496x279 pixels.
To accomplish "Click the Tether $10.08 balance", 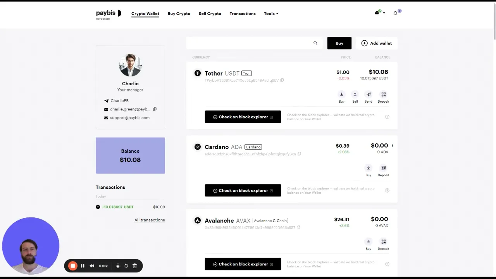I will [378, 72].
